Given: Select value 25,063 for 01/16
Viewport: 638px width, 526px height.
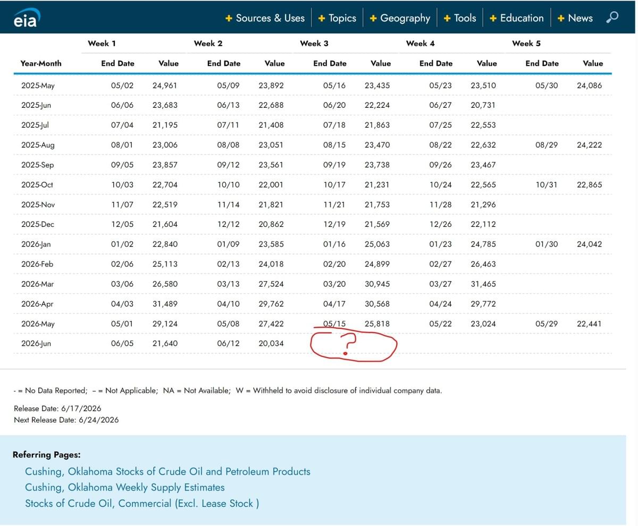Looking at the screenshot, I should 377,244.
